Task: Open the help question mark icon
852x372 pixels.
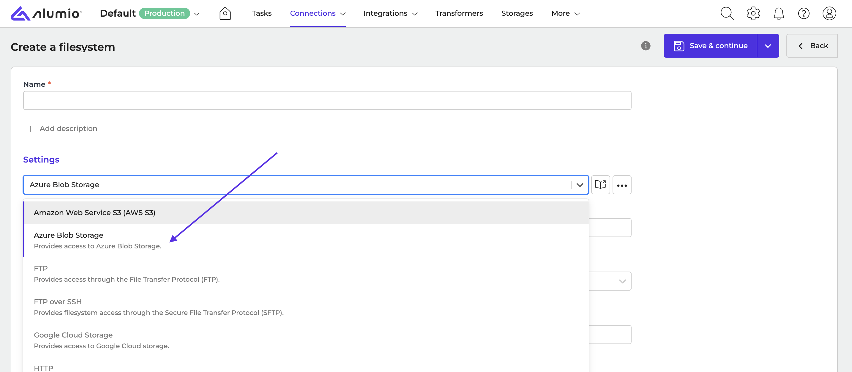Action: [803, 14]
